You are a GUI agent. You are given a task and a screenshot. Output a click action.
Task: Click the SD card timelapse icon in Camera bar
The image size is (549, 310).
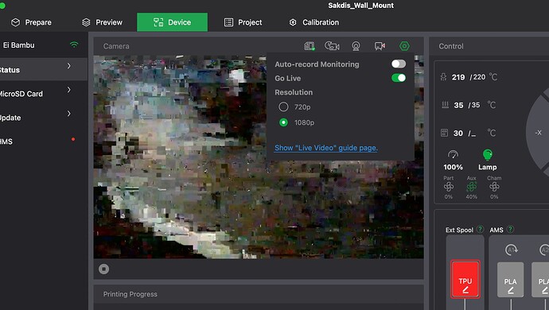[310, 46]
